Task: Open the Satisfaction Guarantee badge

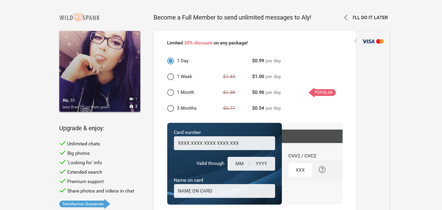Action: point(85,204)
